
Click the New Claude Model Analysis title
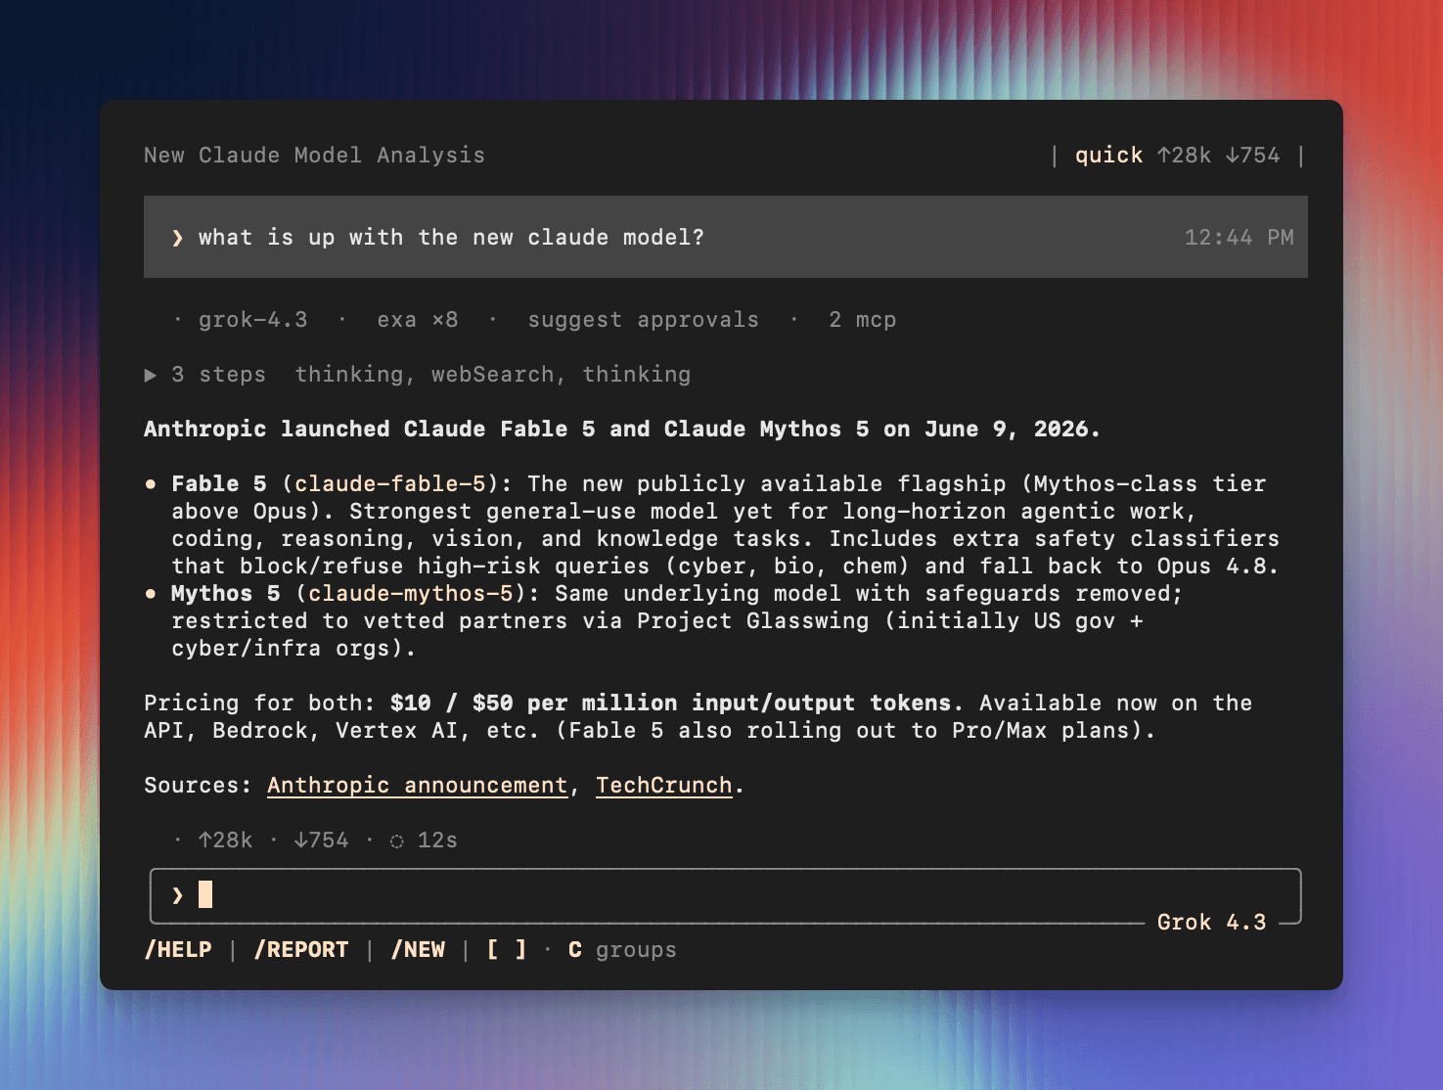click(x=314, y=156)
